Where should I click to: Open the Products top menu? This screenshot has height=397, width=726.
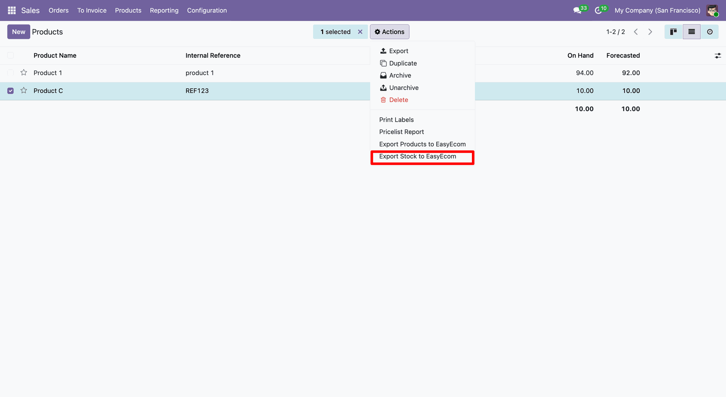click(128, 10)
